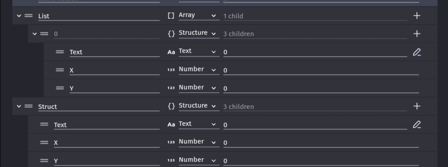448x167 pixels.
Task: Click the drag handle of item 0
Action: [44, 34]
